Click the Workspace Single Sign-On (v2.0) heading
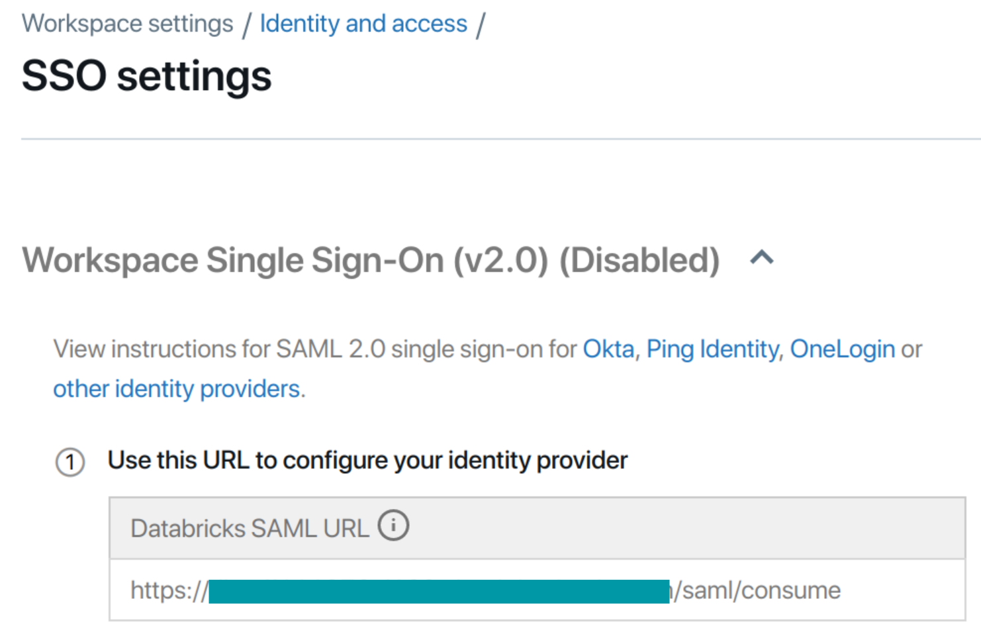Image resolution: width=981 pixels, height=634 pixels. (x=285, y=260)
